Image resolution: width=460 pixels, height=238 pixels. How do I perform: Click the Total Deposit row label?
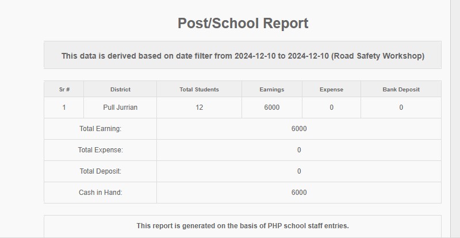101,171
